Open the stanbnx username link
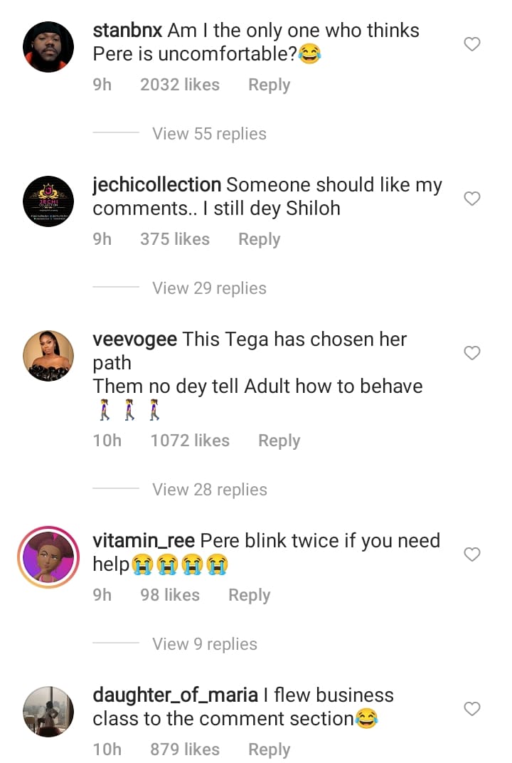The height and width of the screenshot is (763, 512). (127, 31)
